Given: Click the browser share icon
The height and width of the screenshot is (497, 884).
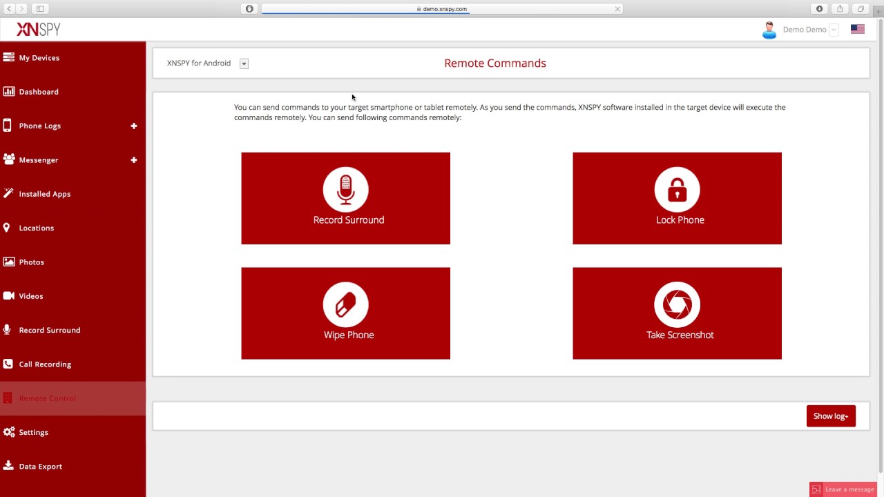Looking at the screenshot, I should coord(840,9).
